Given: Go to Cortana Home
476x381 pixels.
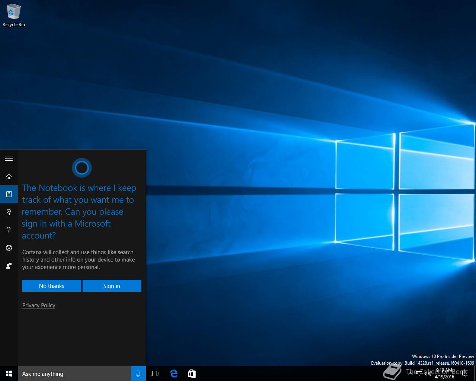Looking at the screenshot, I should [x=9, y=176].
